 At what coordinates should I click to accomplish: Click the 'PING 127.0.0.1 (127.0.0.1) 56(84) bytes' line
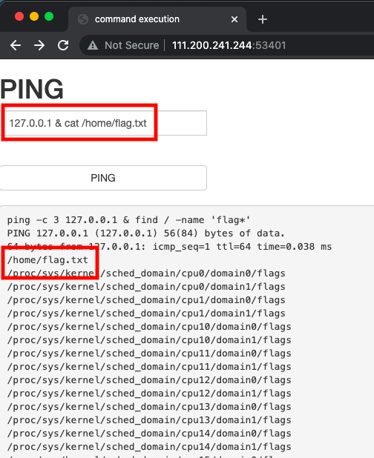click(x=145, y=233)
